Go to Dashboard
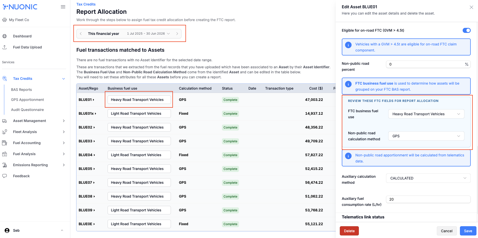 (22, 36)
